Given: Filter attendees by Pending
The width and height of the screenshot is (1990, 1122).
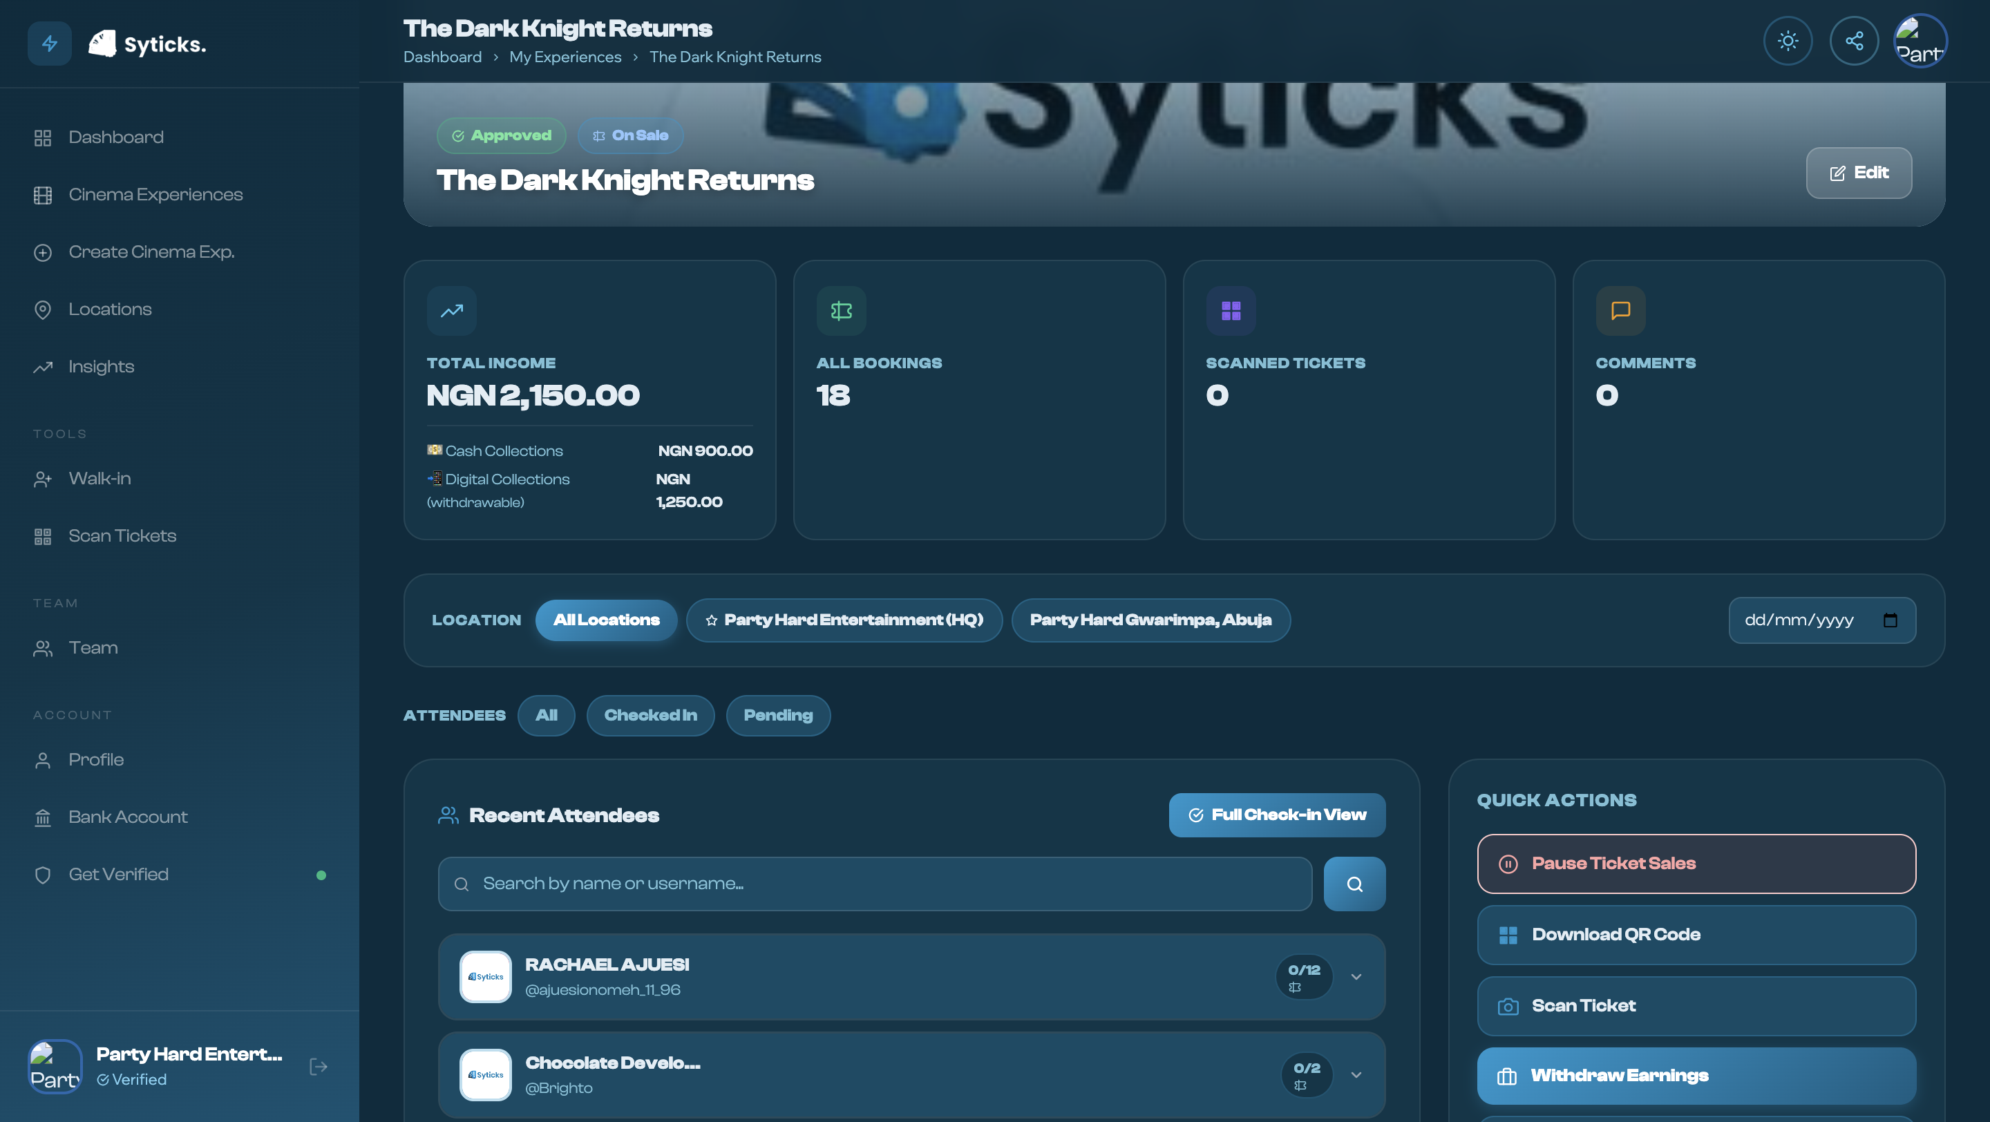Looking at the screenshot, I should (778, 716).
